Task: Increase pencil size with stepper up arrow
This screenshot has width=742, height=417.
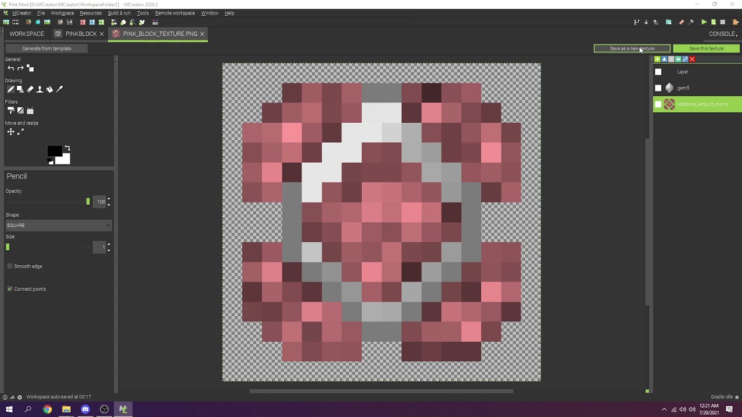Action: 109,245
